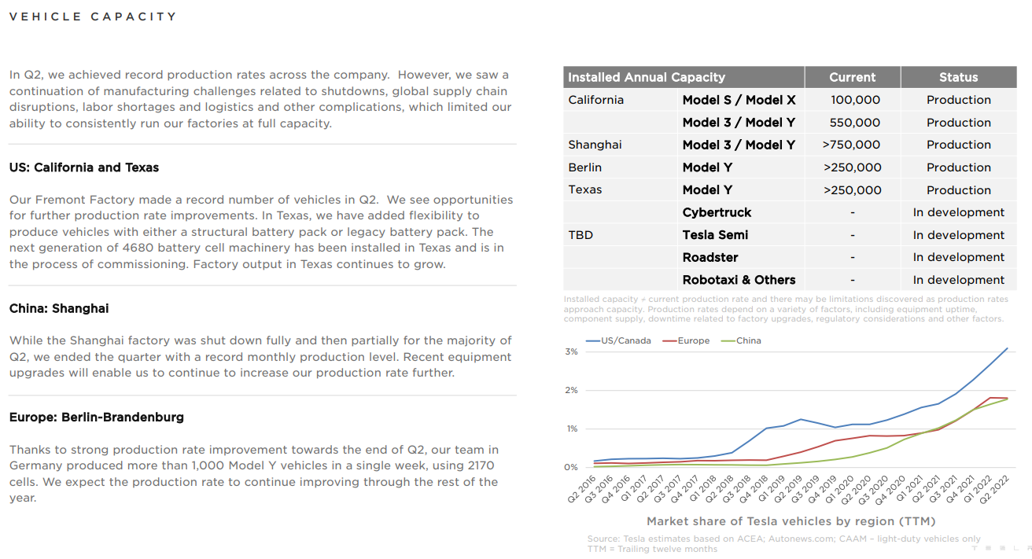Click the Roadster table cell

click(710, 257)
